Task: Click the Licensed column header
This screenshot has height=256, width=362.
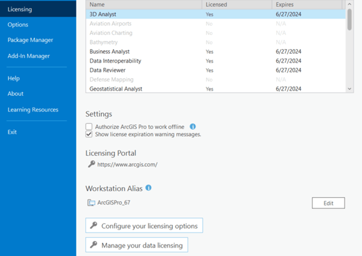Action: 237,4
